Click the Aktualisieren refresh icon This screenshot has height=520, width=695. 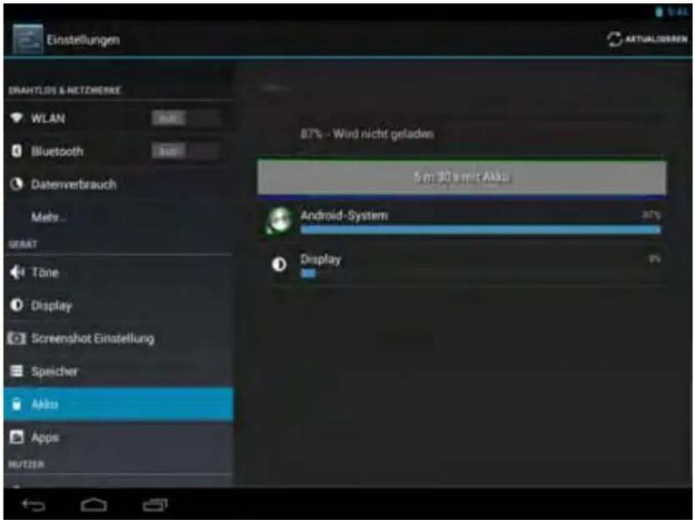(615, 39)
